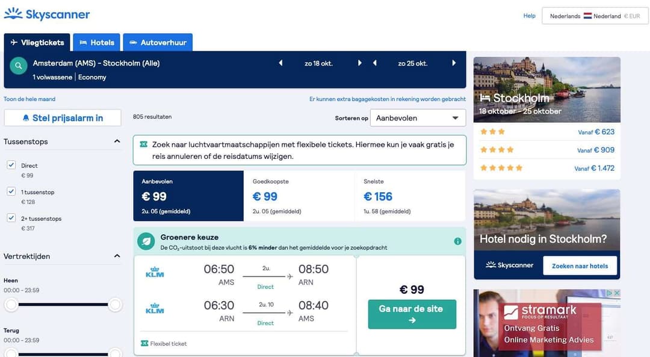Click the KLM logo of the 06:50 flight
650x357 pixels.
click(155, 272)
